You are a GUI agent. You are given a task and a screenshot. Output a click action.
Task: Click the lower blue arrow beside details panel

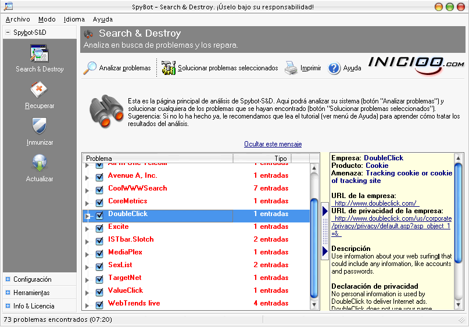[325, 251]
